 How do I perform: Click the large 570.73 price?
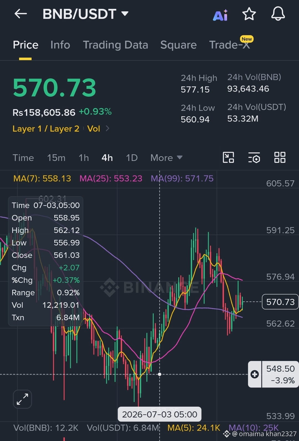55,88
